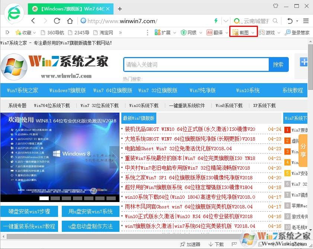Click the 截图 screenshot tool
Viewport: 313px width, 249px height.
click(240, 32)
